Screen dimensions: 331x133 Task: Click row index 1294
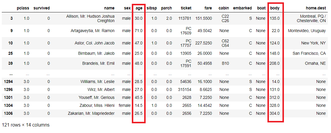coord(8,82)
